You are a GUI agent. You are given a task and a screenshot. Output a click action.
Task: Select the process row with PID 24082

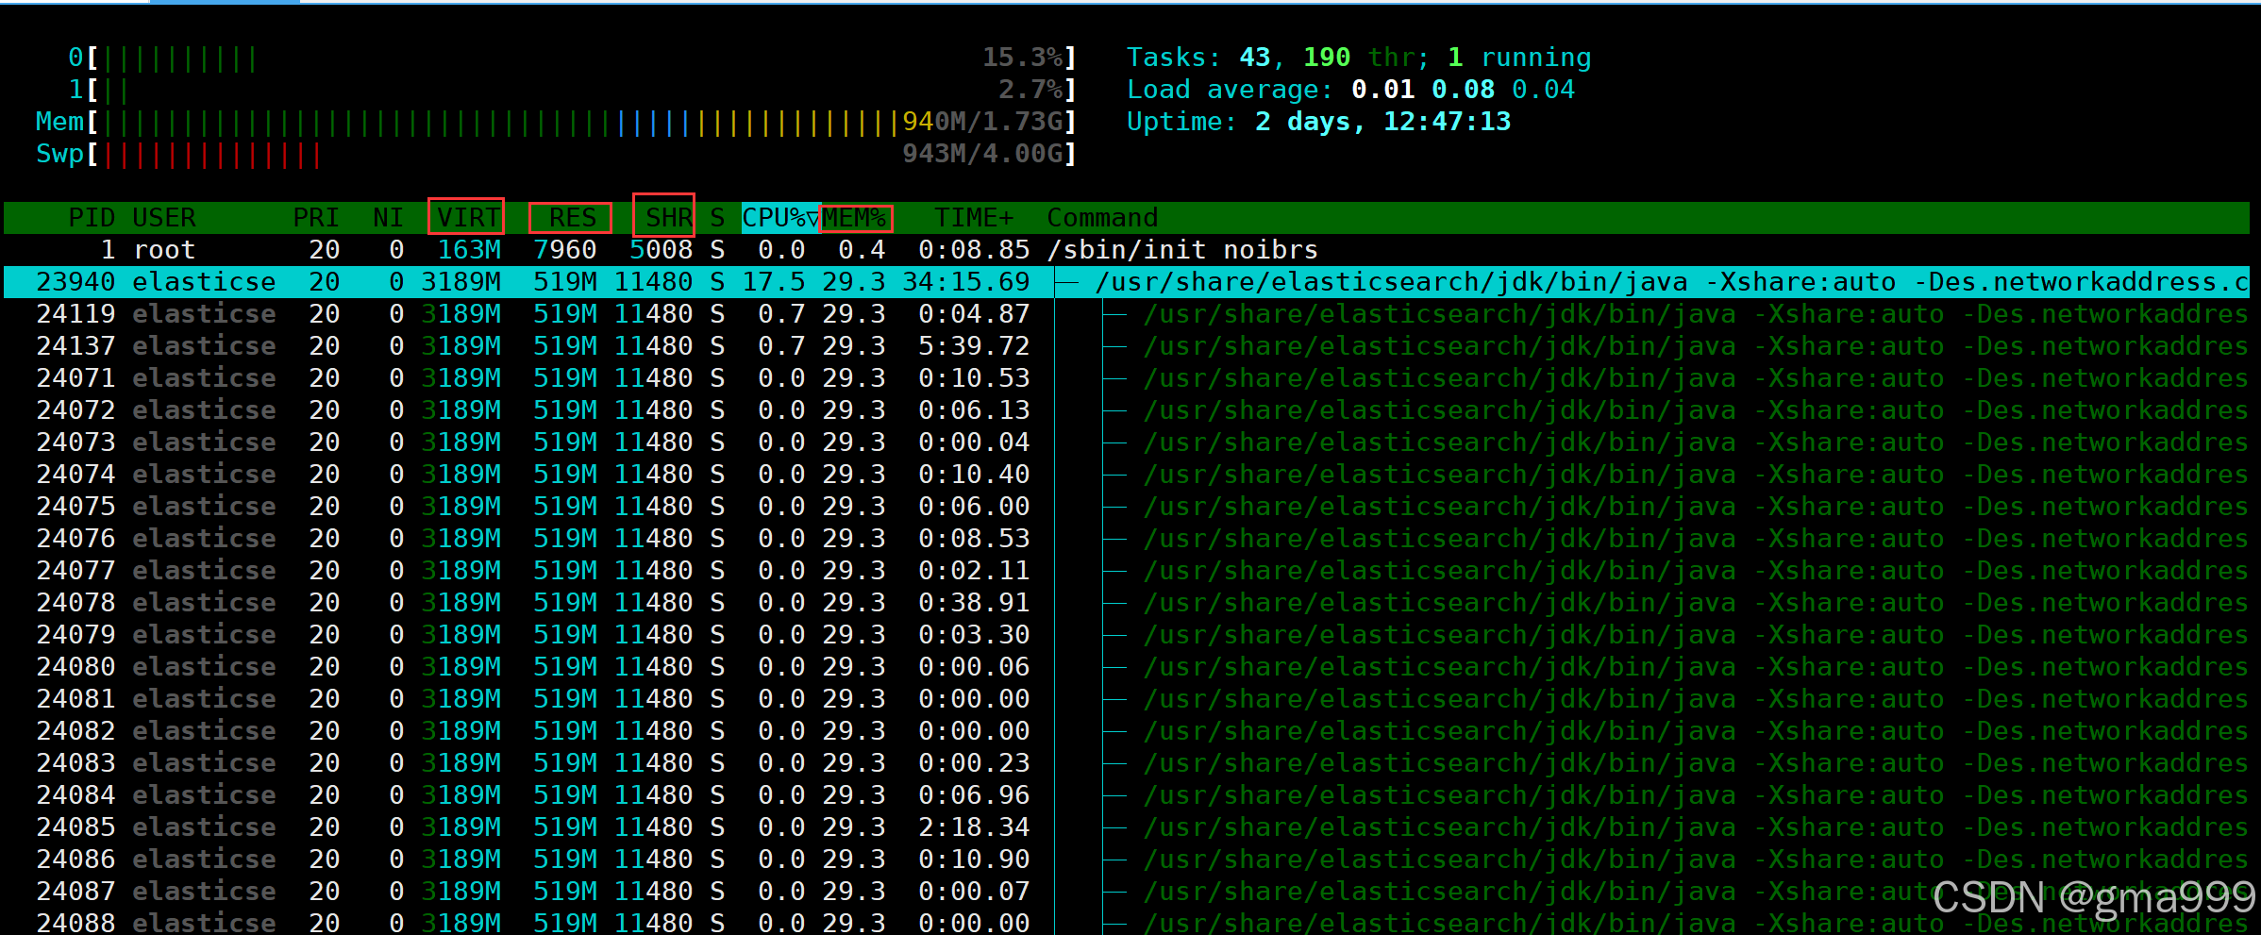(x=1127, y=731)
